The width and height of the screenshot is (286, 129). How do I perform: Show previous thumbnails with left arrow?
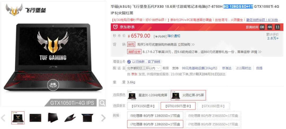point(3,118)
